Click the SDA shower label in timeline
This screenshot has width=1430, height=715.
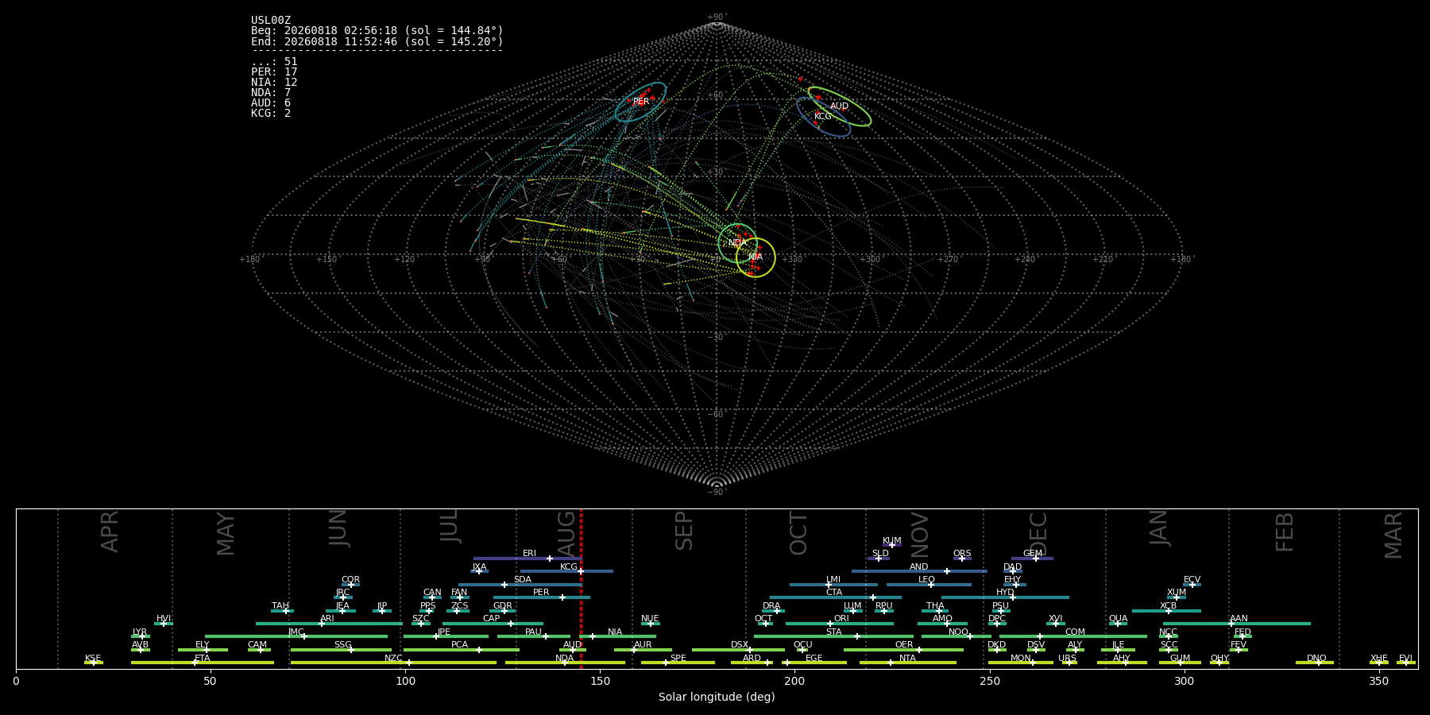click(x=523, y=580)
